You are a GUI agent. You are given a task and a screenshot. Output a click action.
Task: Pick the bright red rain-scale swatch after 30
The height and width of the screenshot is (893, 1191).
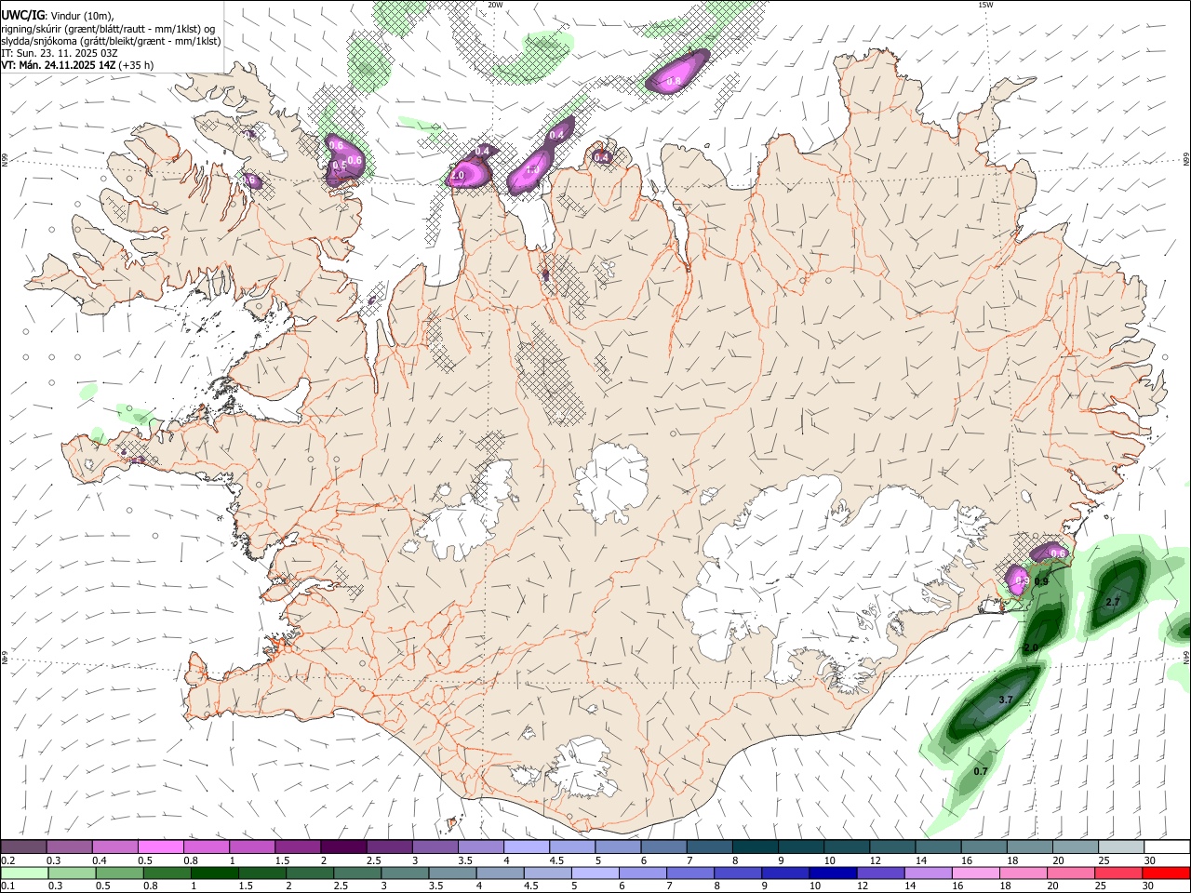[1166, 873]
